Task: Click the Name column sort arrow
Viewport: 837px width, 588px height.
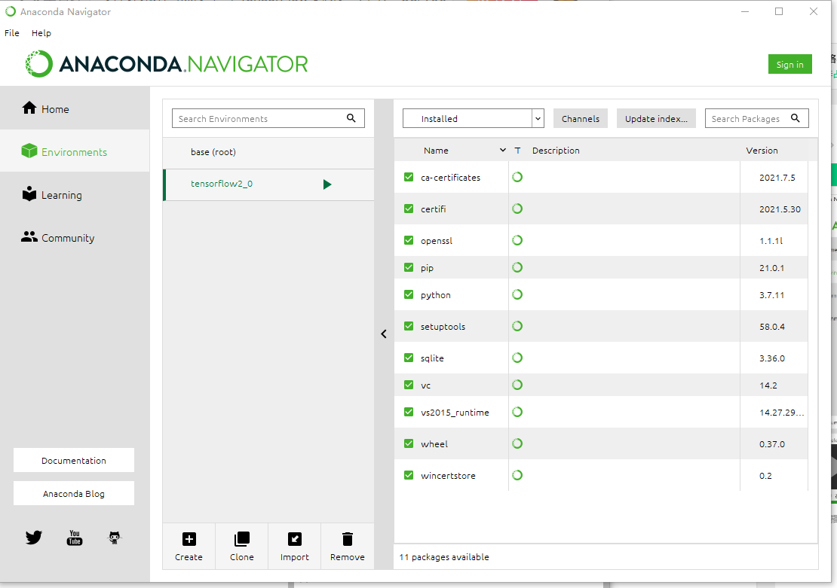Action: (x=502, y=151)
